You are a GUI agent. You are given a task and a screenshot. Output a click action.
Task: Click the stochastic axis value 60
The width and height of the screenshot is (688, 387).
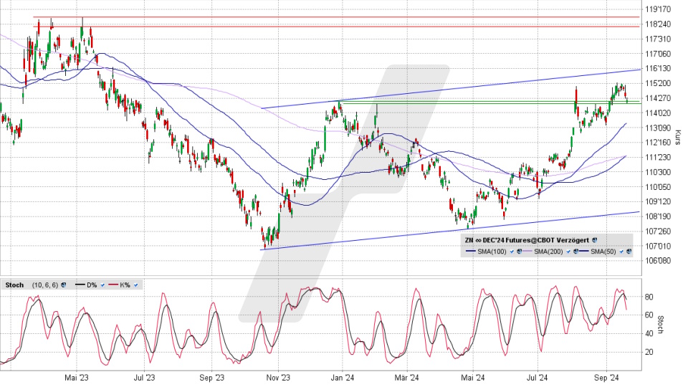tap(649, 315)
